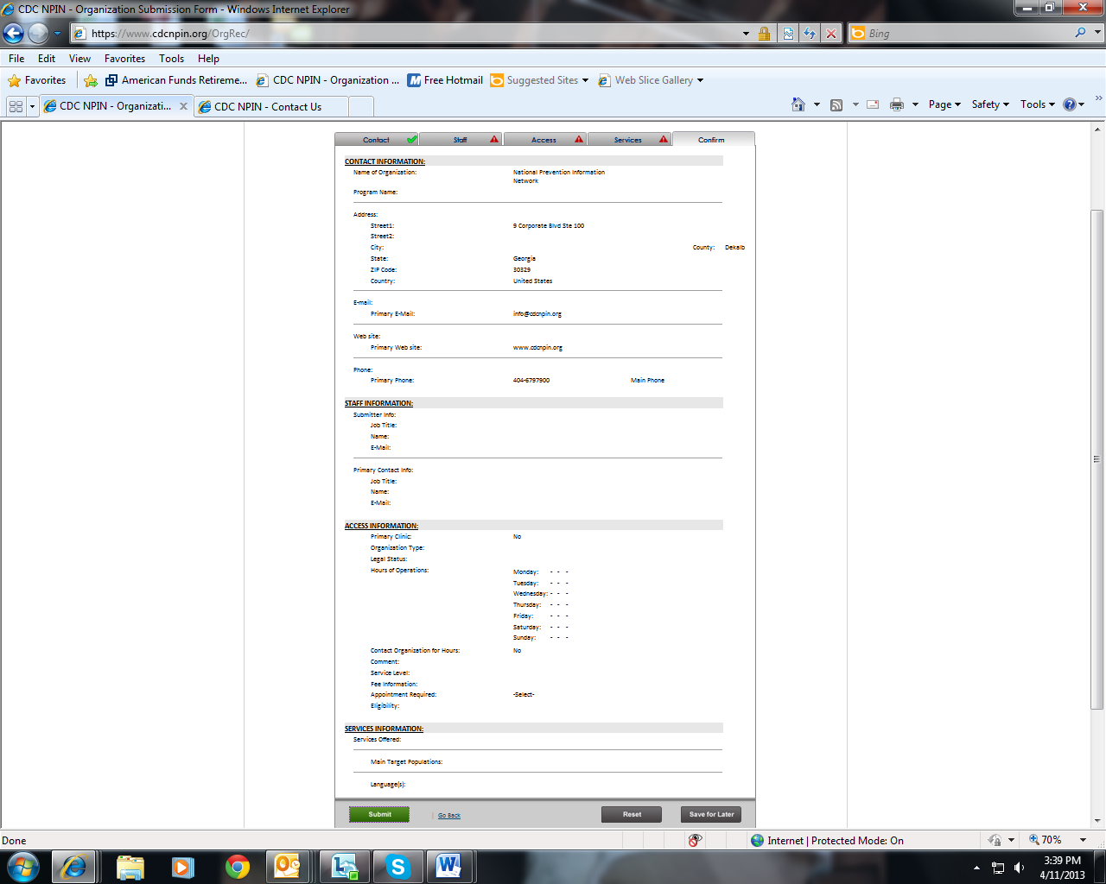The width and height of the screenshot is (1106, 884).
Task: Open the Recent Pages dropdown arrow
Action: coord(57,34)
